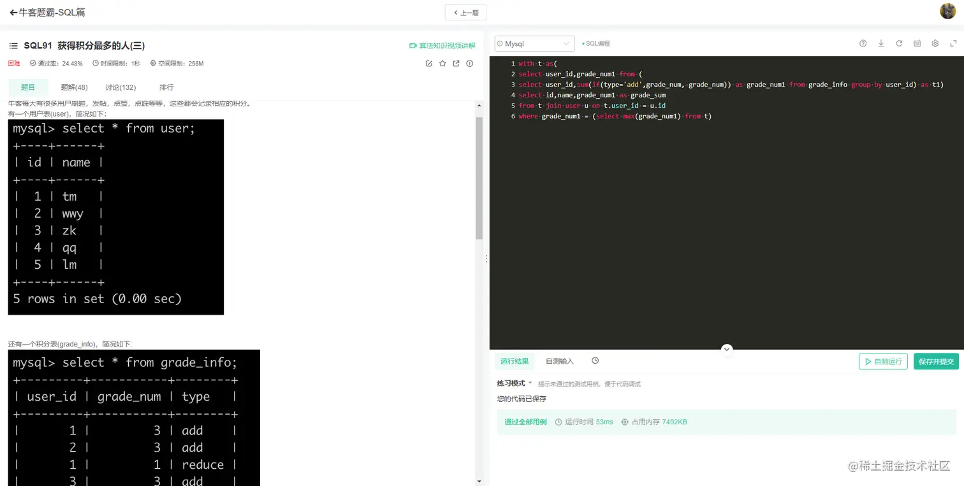Collapse the code editor with the chevron
Screen dimensions: 964x486
pyautogui.click(x=727, y=348)
